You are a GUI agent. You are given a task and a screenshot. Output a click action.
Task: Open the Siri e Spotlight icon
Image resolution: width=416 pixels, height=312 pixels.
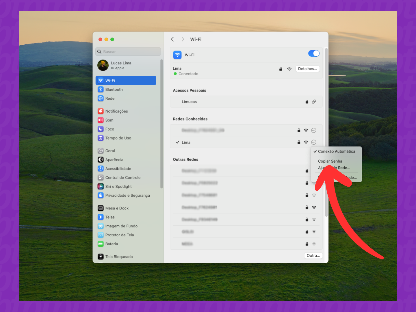coord(101,186)
